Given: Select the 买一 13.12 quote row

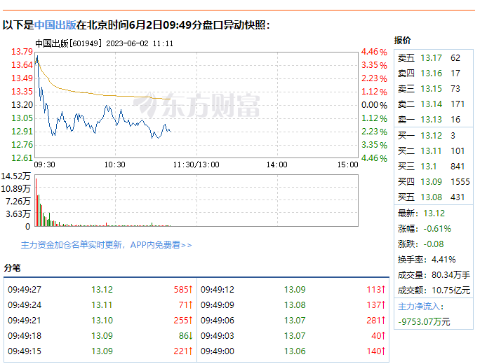Looking at the screenshot, I should [x=433, y=136].
